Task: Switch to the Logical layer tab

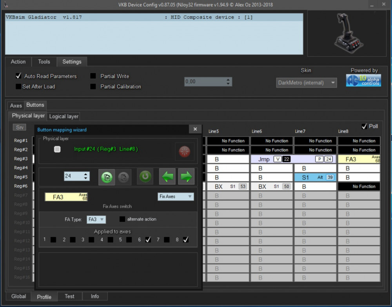Action: point(64,116)
